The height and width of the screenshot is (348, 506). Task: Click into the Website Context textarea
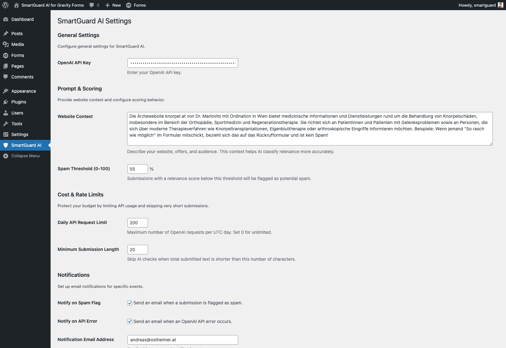310,129
